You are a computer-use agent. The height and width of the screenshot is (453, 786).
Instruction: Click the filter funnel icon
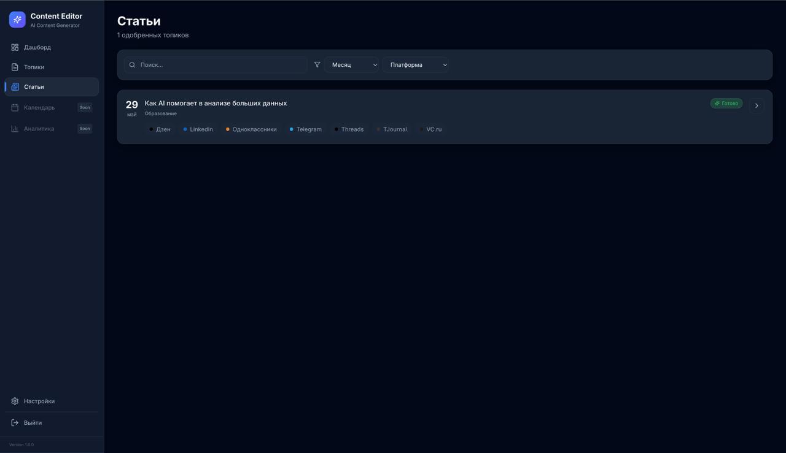pos(317,64)
